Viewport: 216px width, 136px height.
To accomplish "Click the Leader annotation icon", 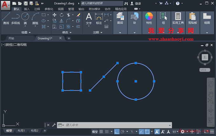I will click(106, 21).
